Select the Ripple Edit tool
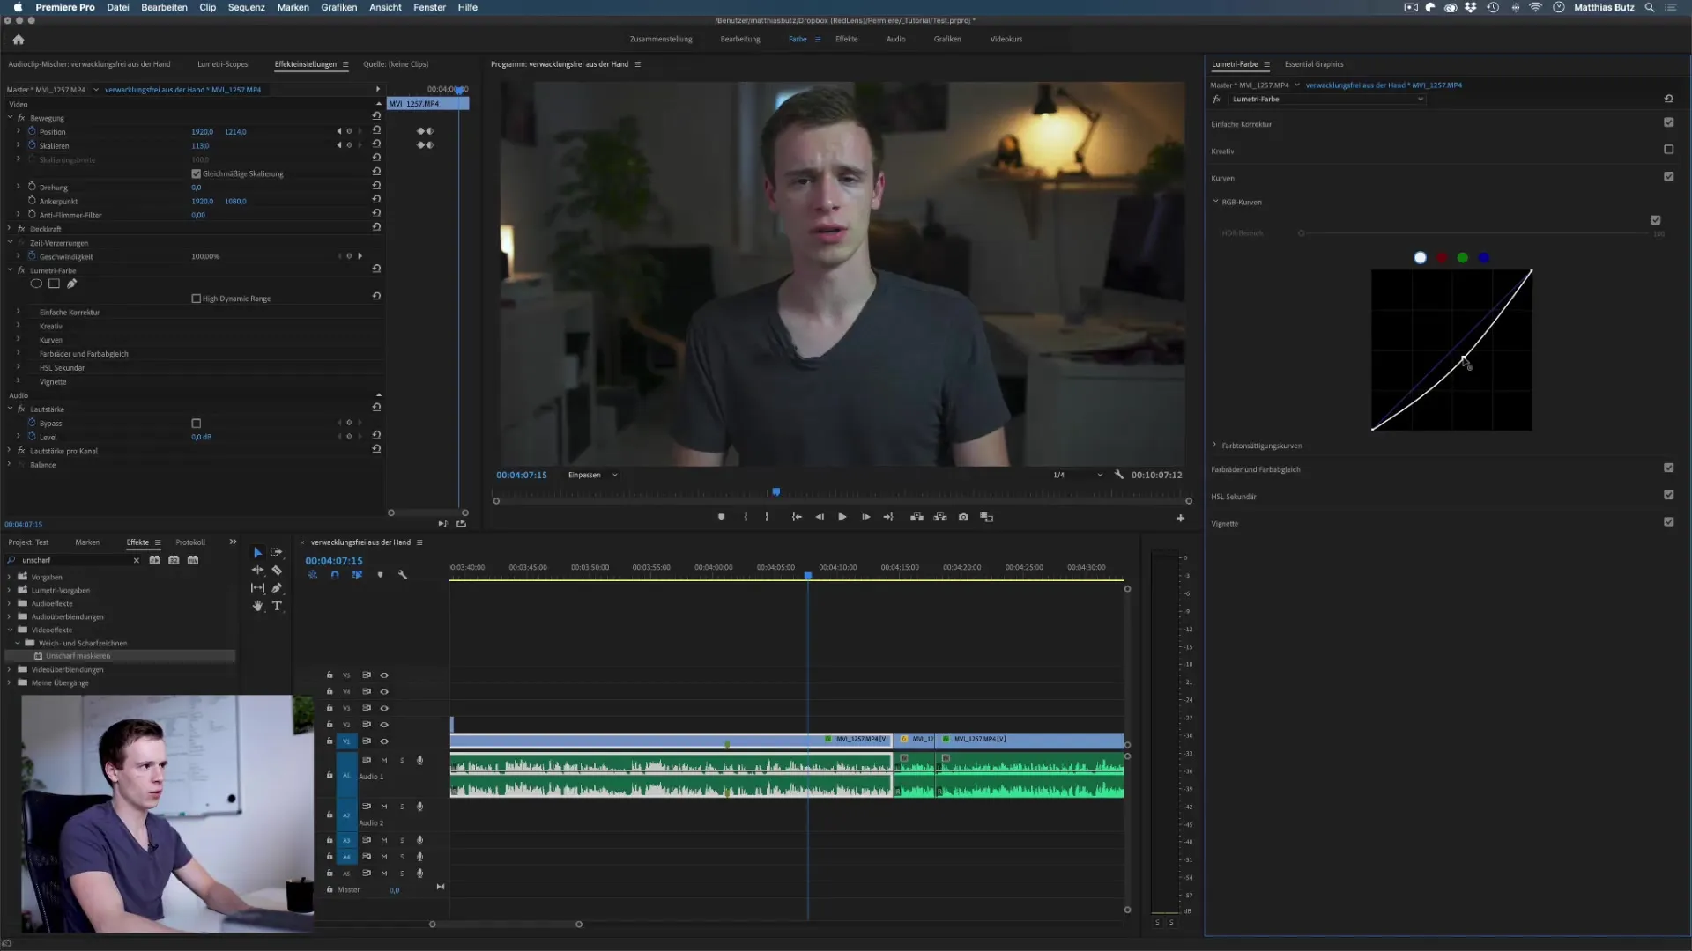1692x951 pixels. pos(257,570)
